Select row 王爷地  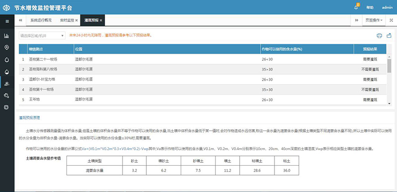[x=202, y=99]
